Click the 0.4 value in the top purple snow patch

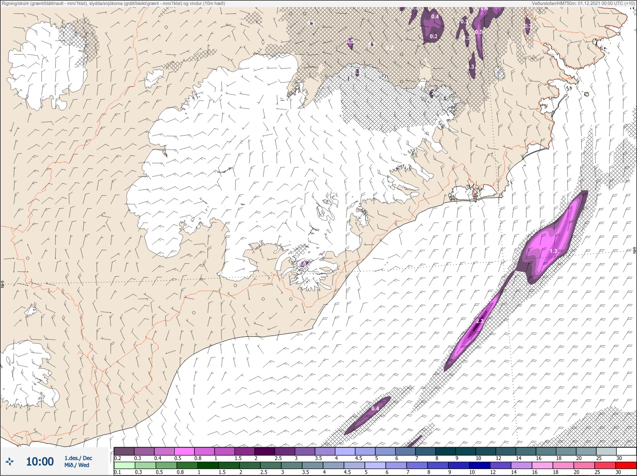(435, 17)
